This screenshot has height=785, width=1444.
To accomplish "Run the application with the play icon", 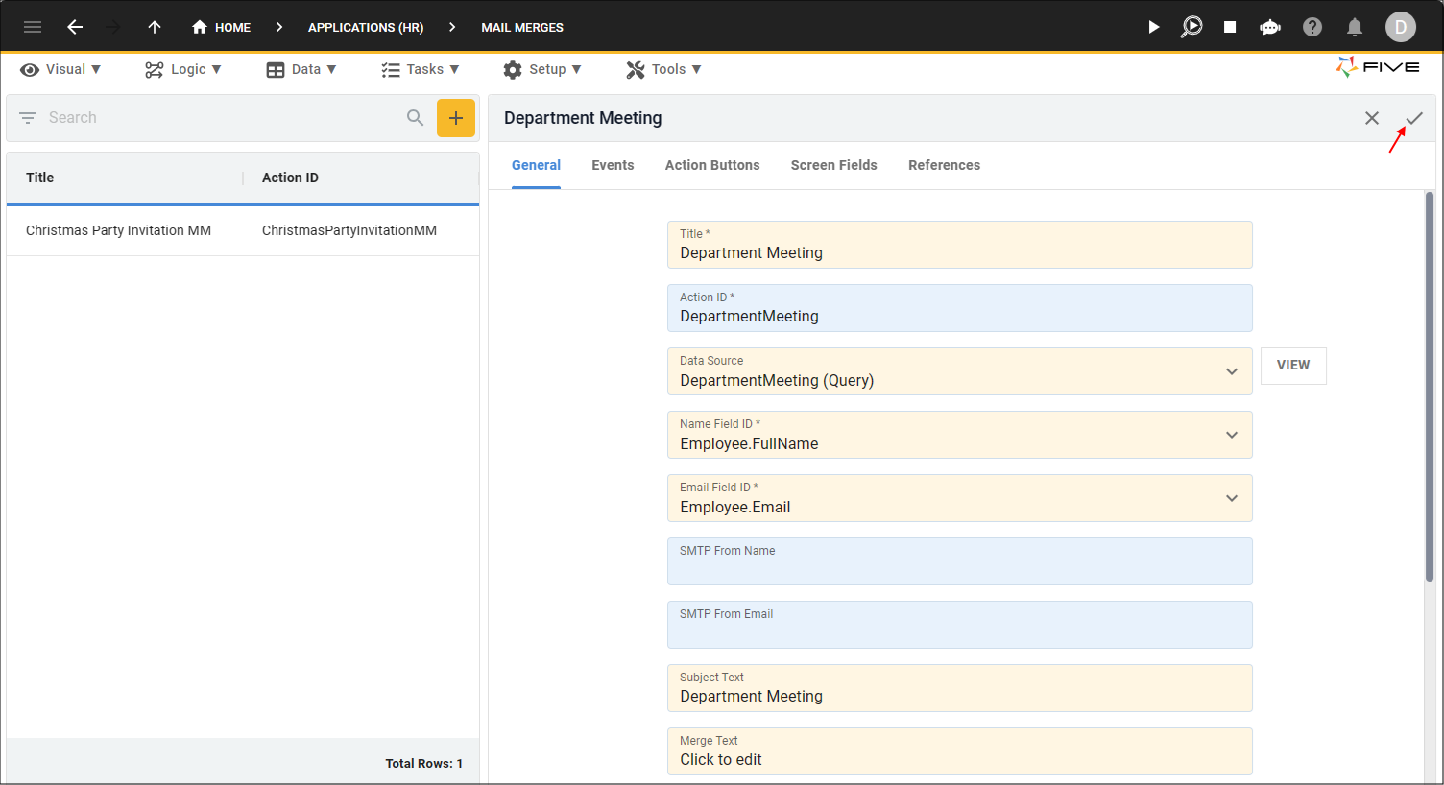I will point(1153,27).
